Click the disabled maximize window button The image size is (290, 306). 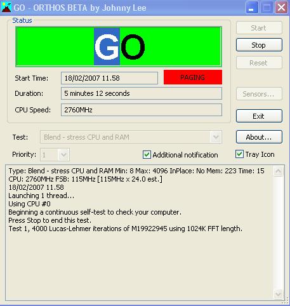267,8
